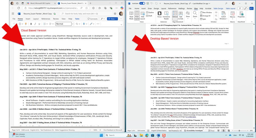Image resolution: width=256 pixels, height=138 pixels.
Task: Click the Word online search box
Action: [85, 14]
